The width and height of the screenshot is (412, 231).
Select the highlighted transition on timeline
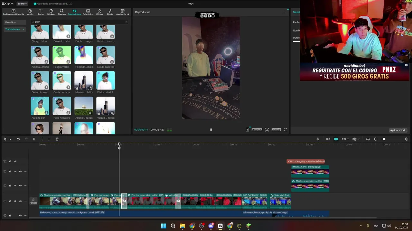(124, 201)
